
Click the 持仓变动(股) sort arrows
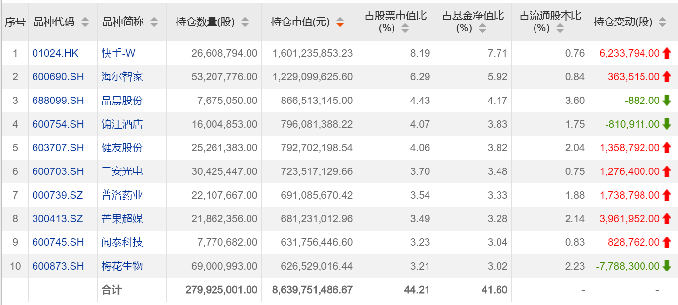pyautogui.click(x=662, y=22)
